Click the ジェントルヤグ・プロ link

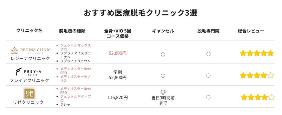tap(75, 98)
